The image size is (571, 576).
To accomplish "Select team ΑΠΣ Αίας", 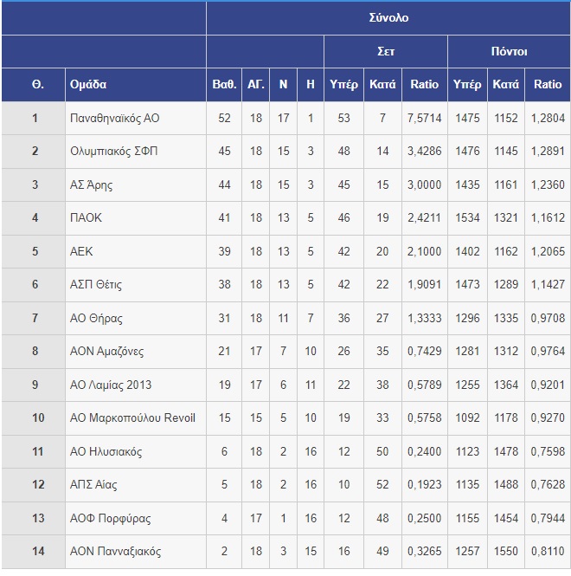I will click(93, 484).
